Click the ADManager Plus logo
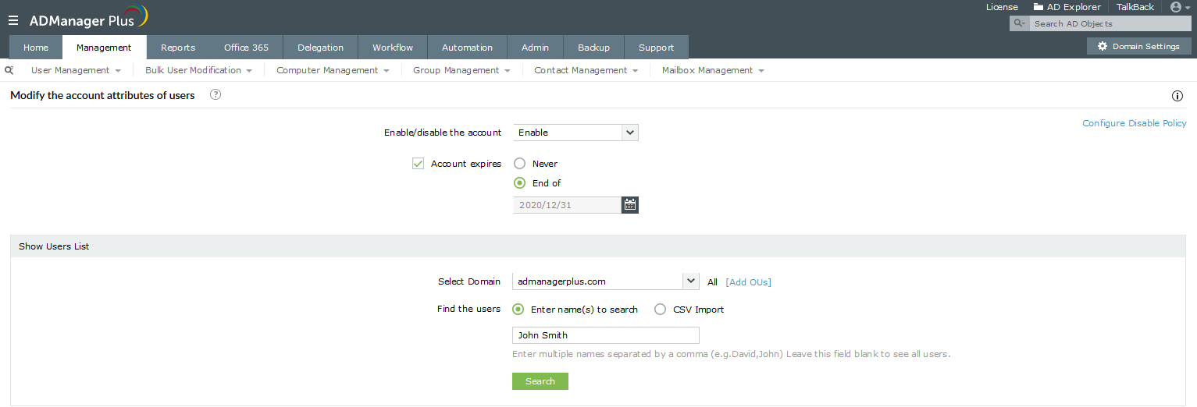Image resolution: width=1197 pixels, height=407 pixels. 88,18
